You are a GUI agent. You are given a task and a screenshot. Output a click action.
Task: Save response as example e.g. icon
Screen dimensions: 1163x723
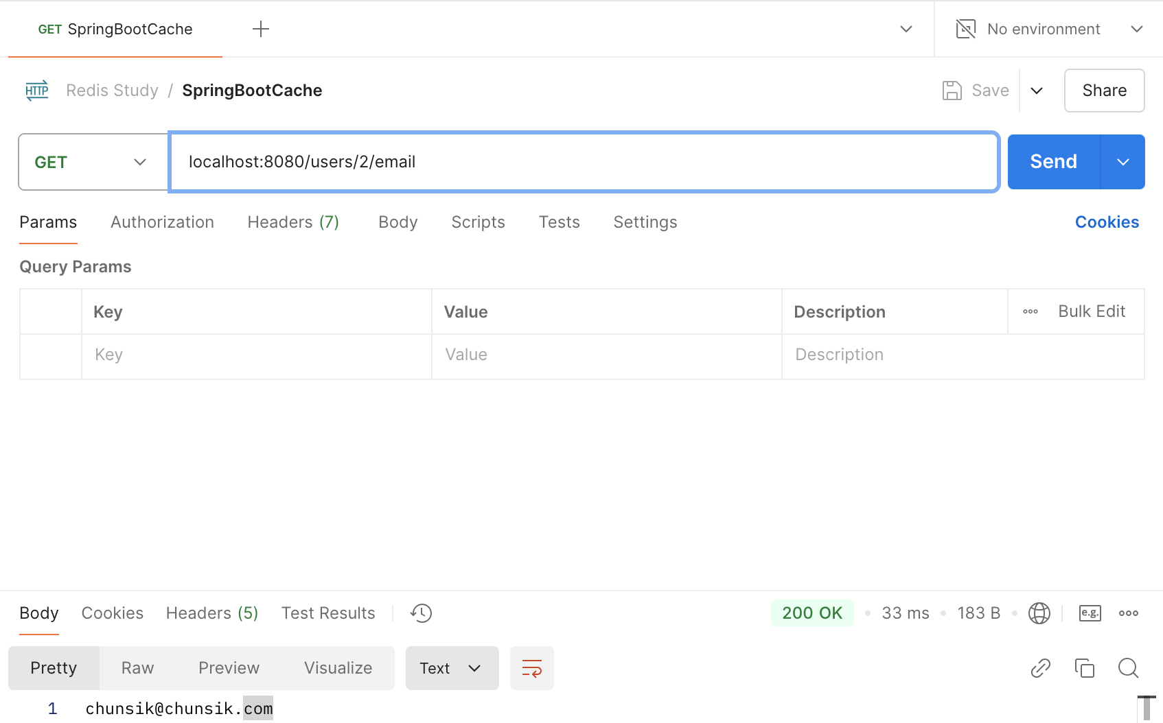(x=1090, y=613)
